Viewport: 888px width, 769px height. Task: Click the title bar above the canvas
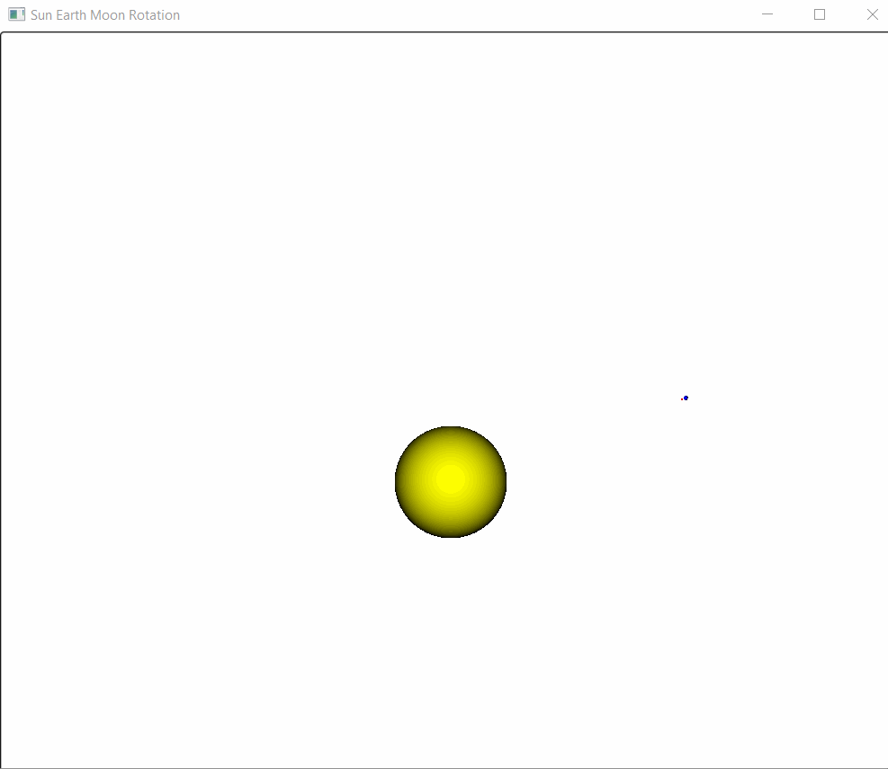(x=450, y=14)
